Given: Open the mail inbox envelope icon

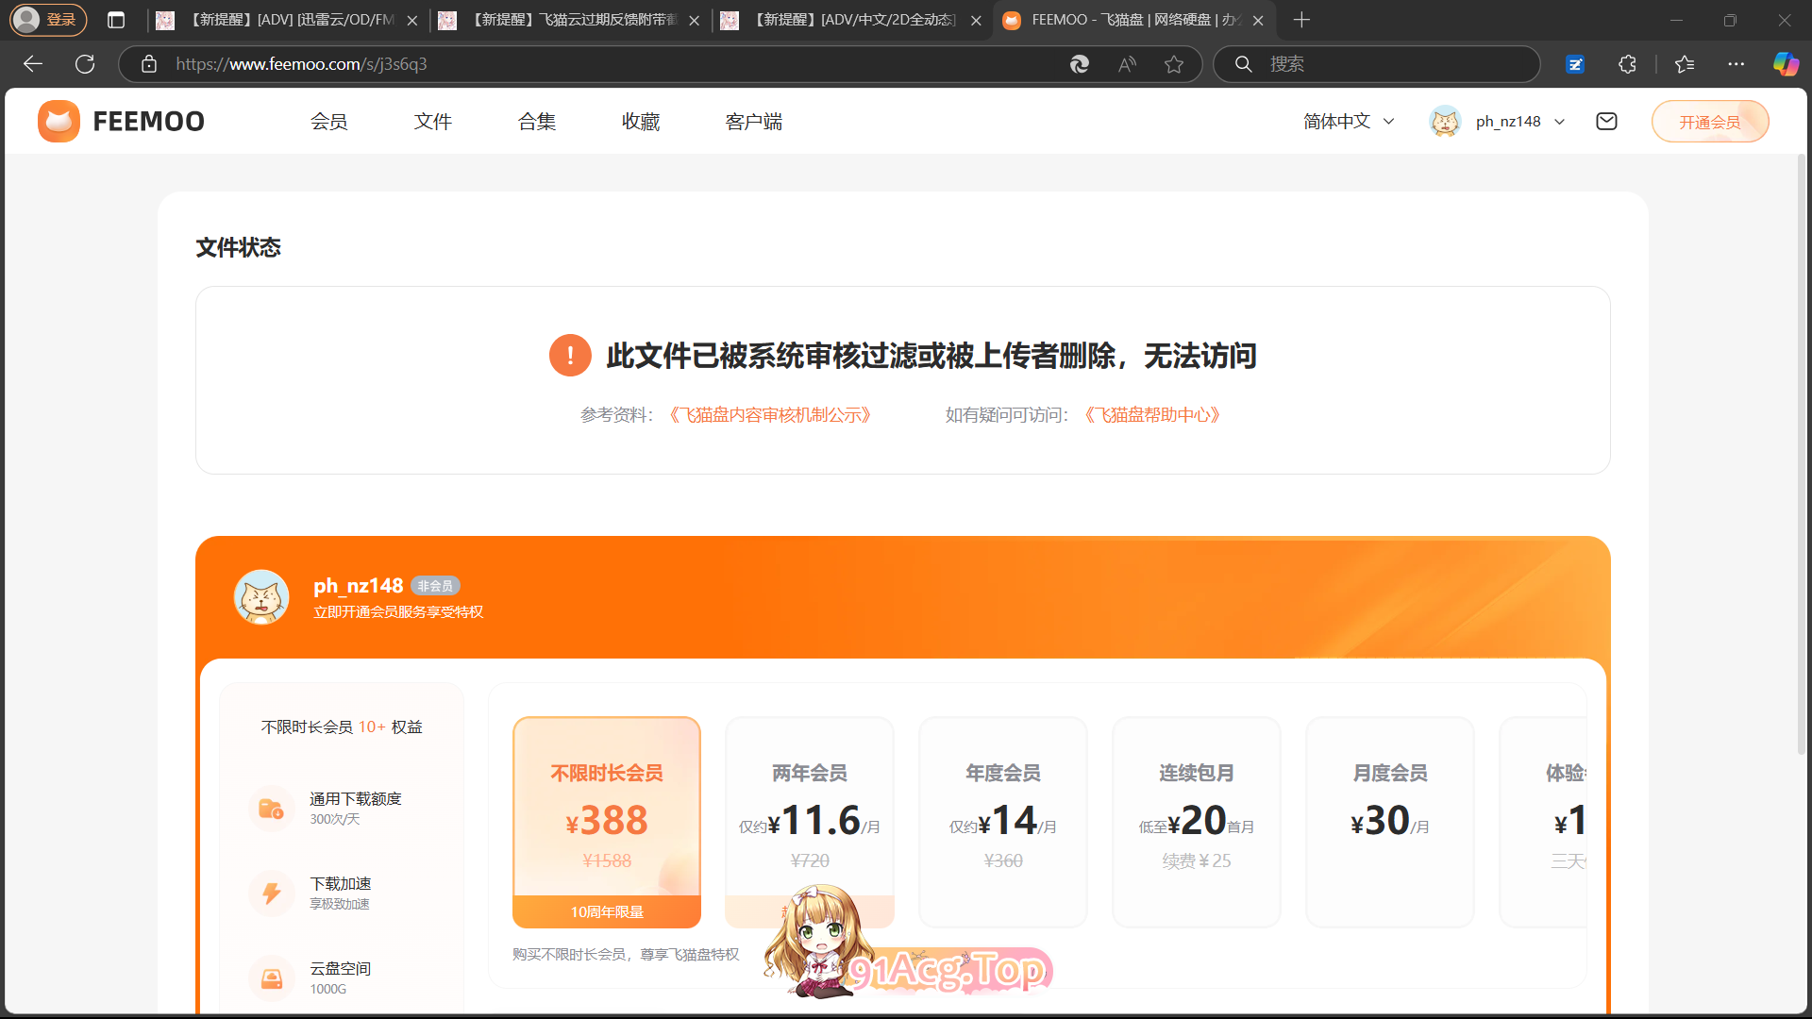Looking at the screenshot, I should tap(1606, 122).
